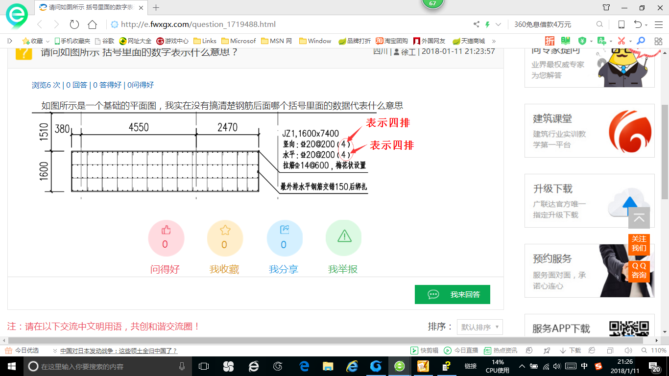Open the 谷歌 bookmark
Viewport: 669px width, 376px height.
tap(104, 41)
